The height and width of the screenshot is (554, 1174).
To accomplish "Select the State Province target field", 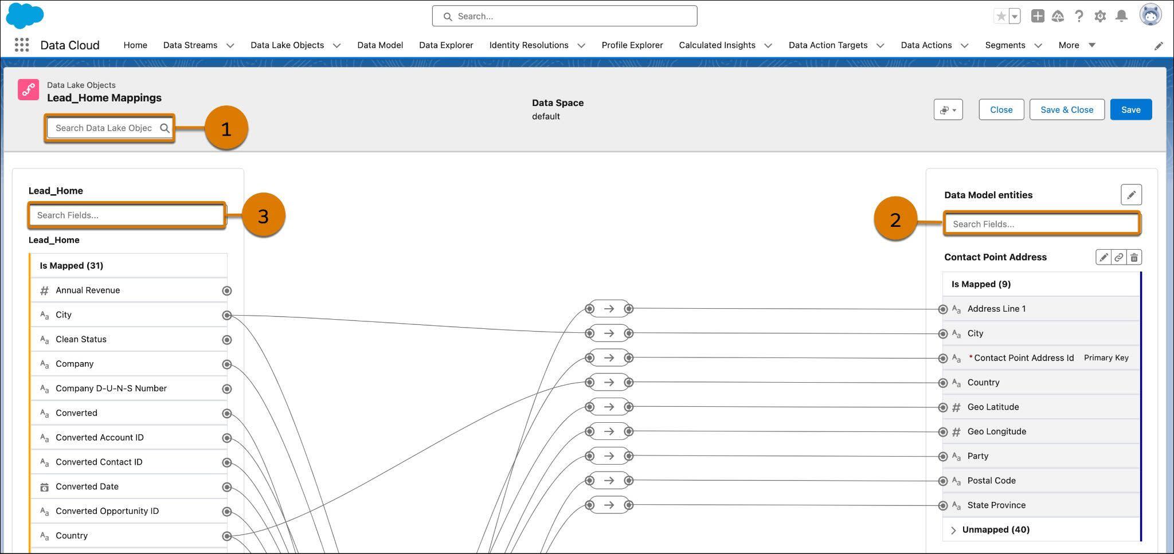I will pyautogui.click(x=1041, y=505).
